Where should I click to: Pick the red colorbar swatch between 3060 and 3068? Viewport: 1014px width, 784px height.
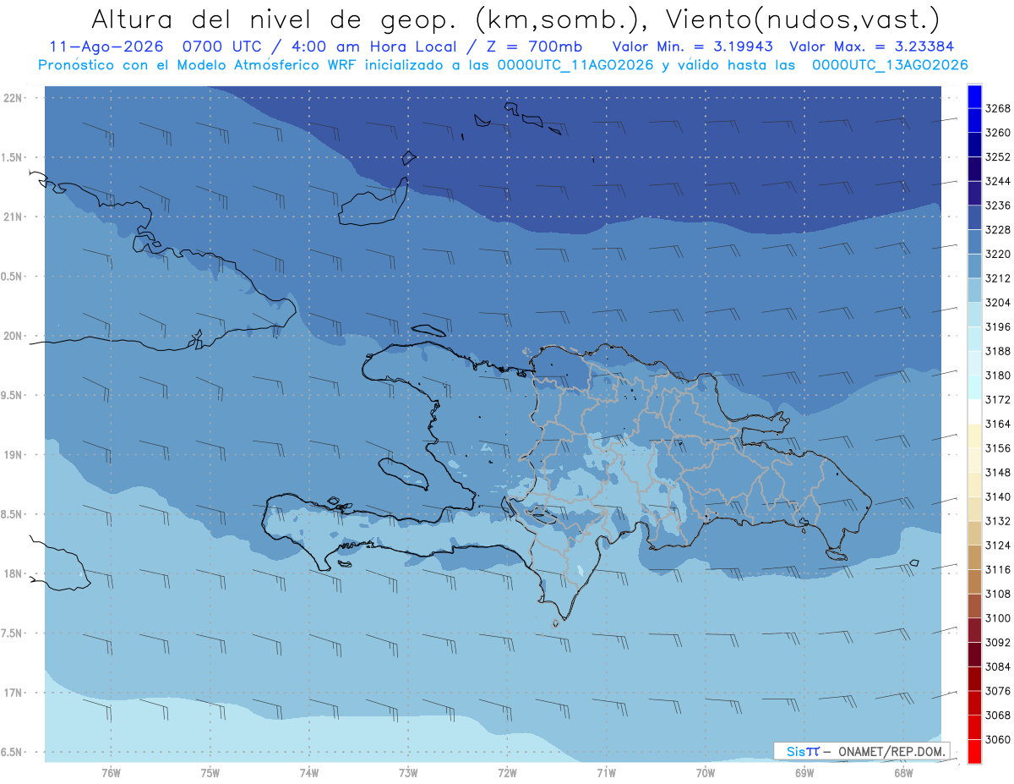[x=974, y=727]
